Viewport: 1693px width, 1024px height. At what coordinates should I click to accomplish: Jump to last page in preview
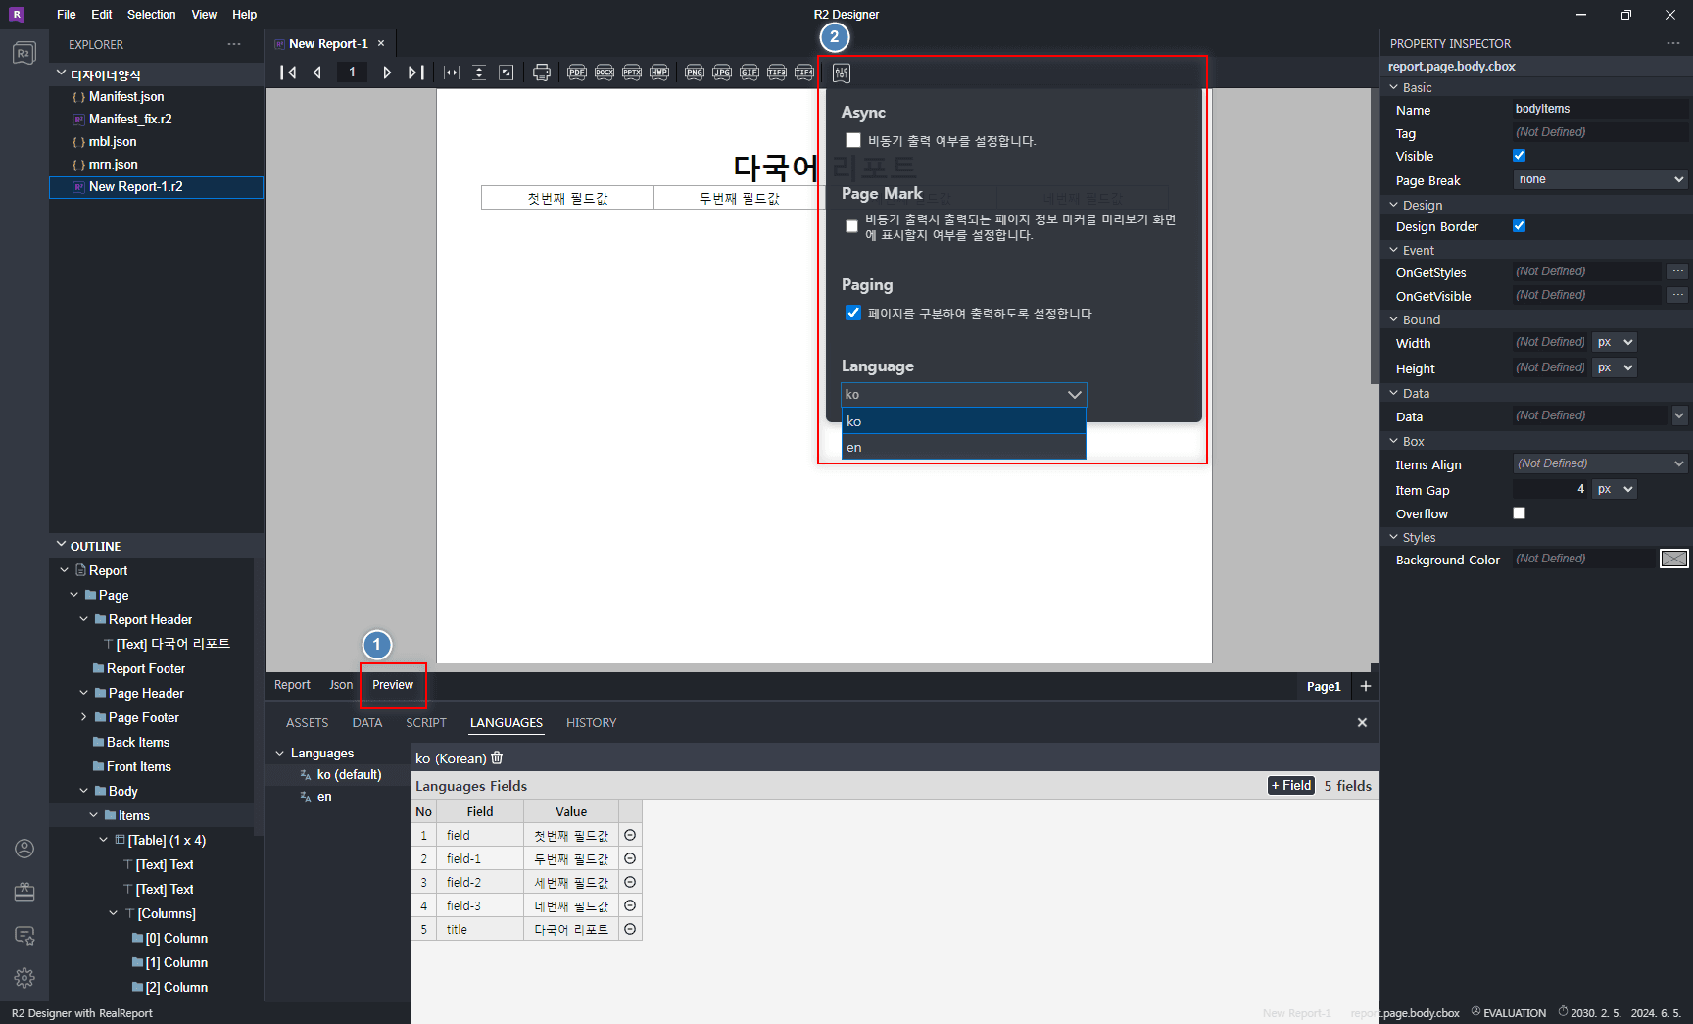pyautogui.click(x=415, y=73)
